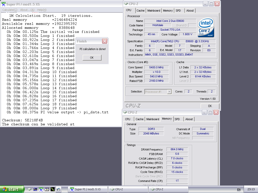Click the DRAM frequency value '864.0 MHz'
This screenshot has width=258, height=193.
click(177, 149)
